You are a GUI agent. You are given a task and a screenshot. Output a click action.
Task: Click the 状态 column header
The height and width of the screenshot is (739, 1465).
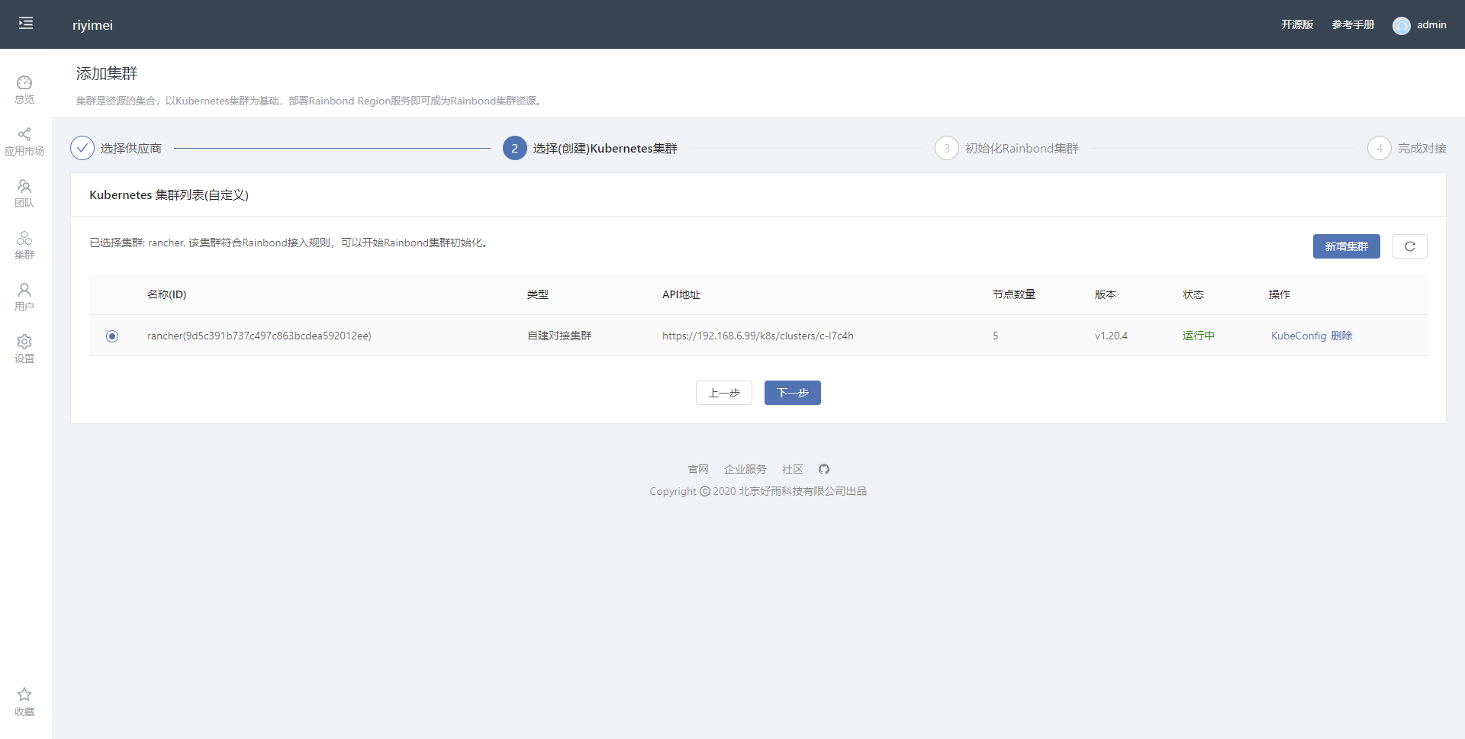1193,294
